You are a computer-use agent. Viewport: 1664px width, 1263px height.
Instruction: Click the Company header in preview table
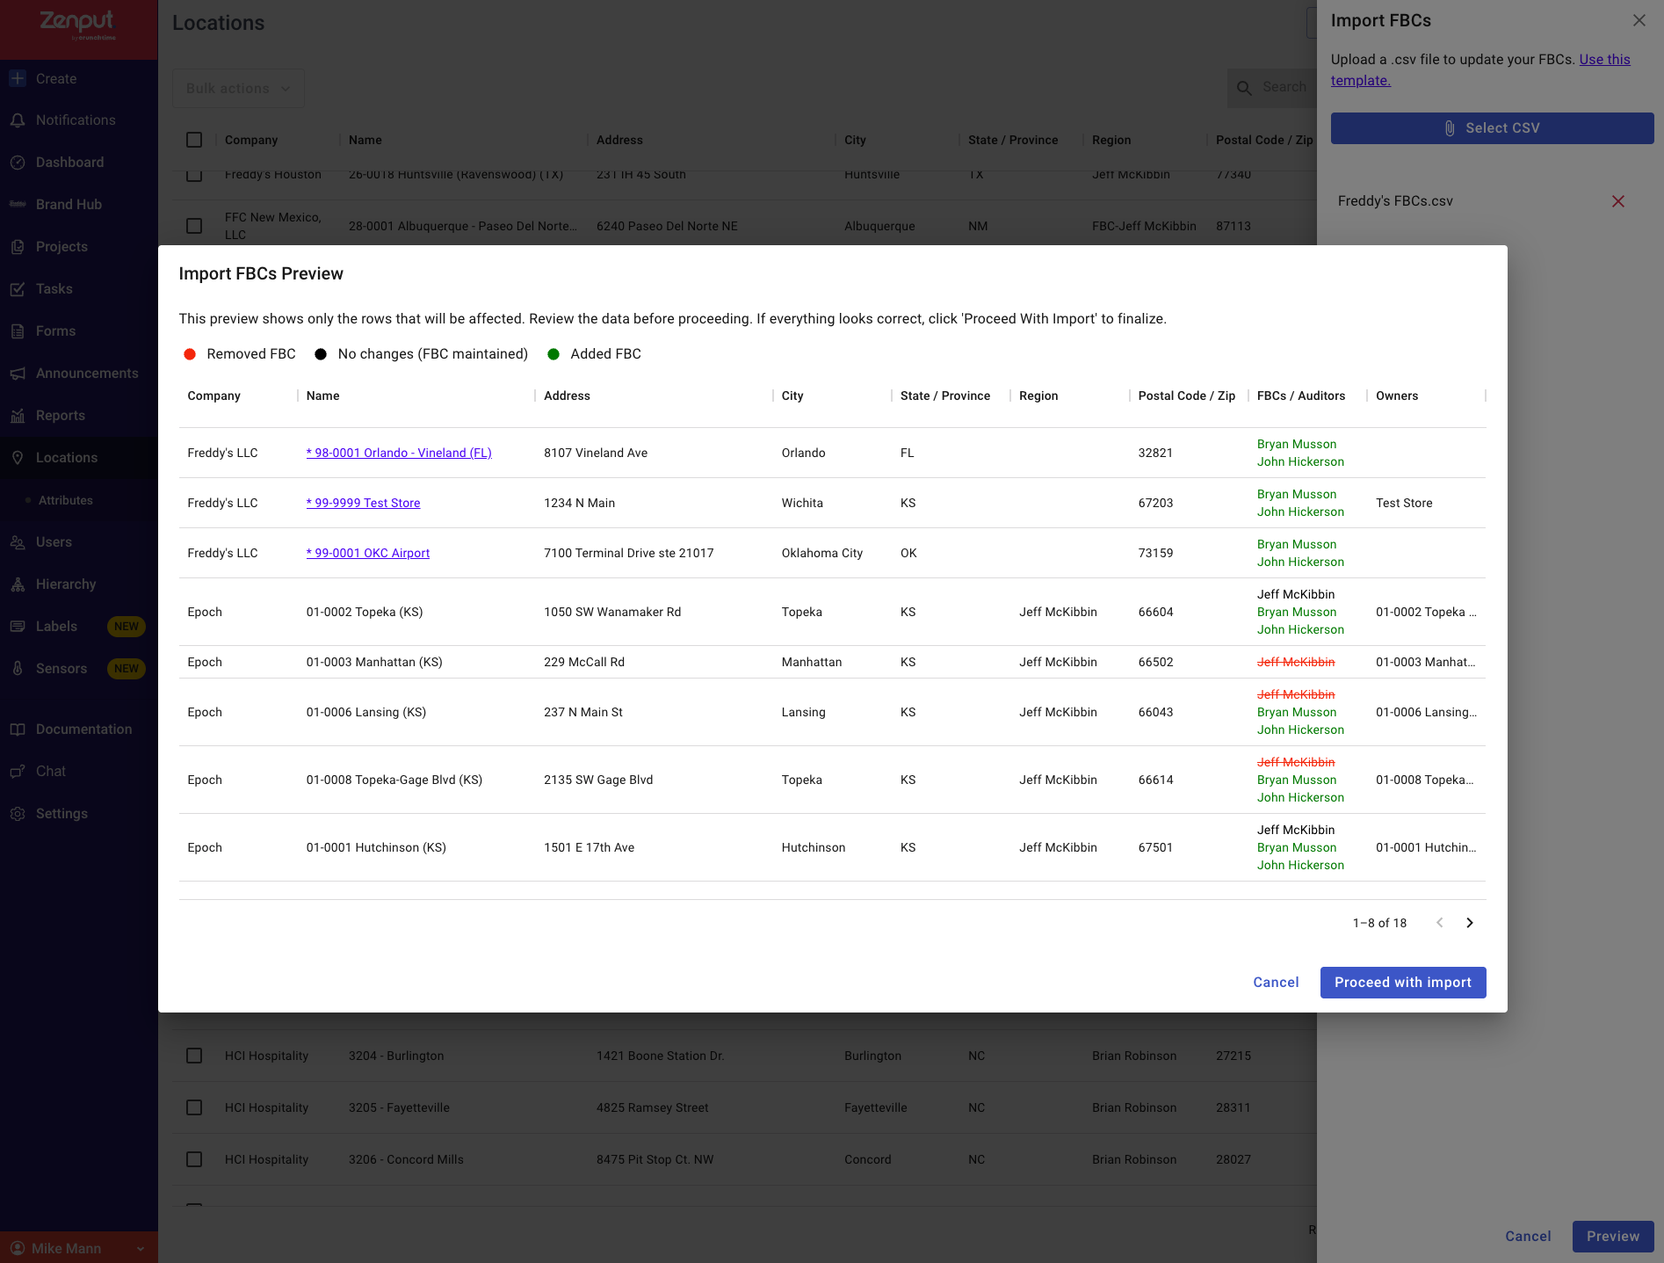pyautogui.click(x=213, y=396)
